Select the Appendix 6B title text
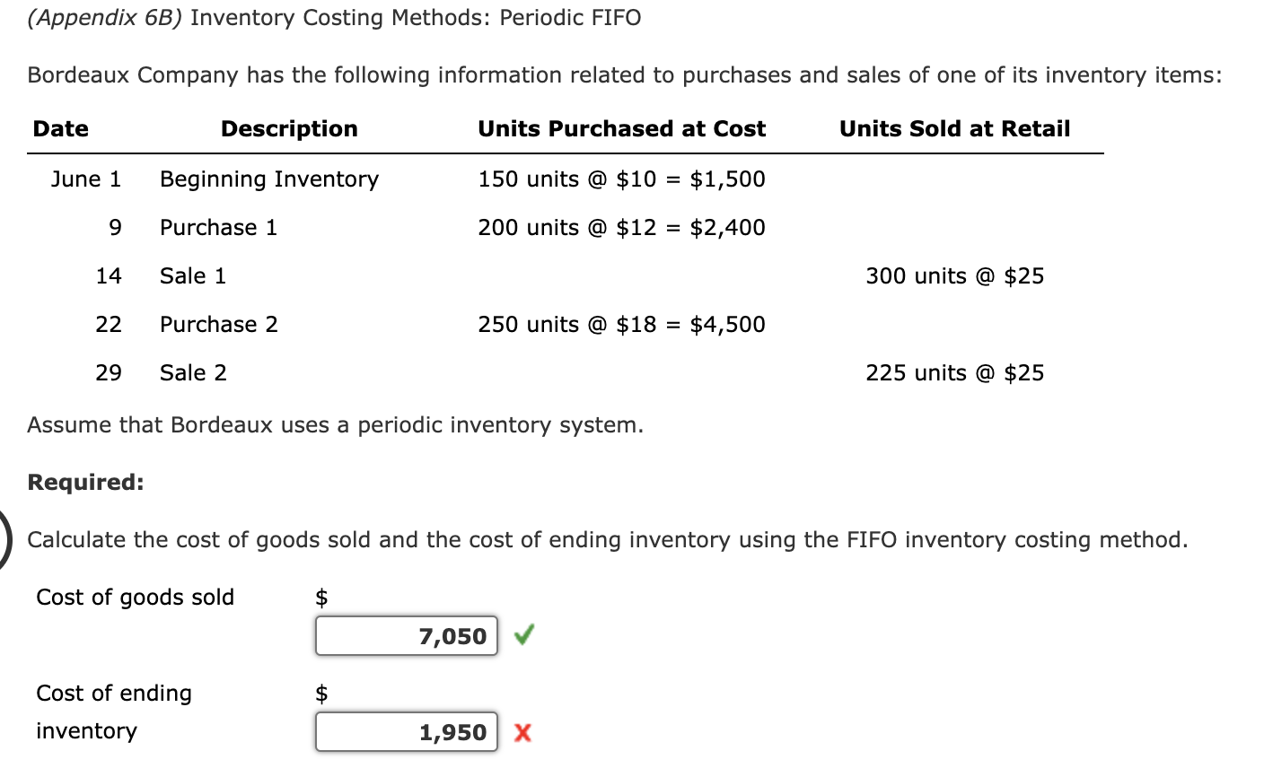The width and height of the screenshot is (1264, 777). 108,17
